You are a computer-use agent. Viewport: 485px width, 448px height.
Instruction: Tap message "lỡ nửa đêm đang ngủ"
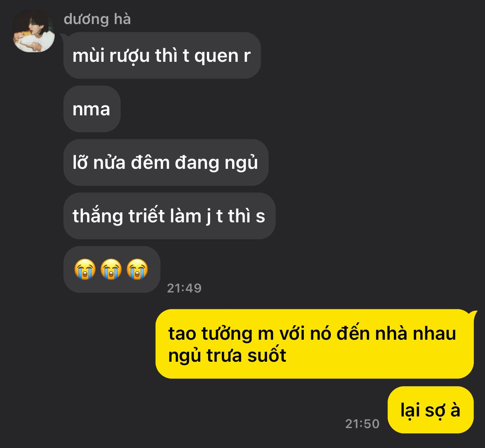pyautogui.click(x=166, y=163)
